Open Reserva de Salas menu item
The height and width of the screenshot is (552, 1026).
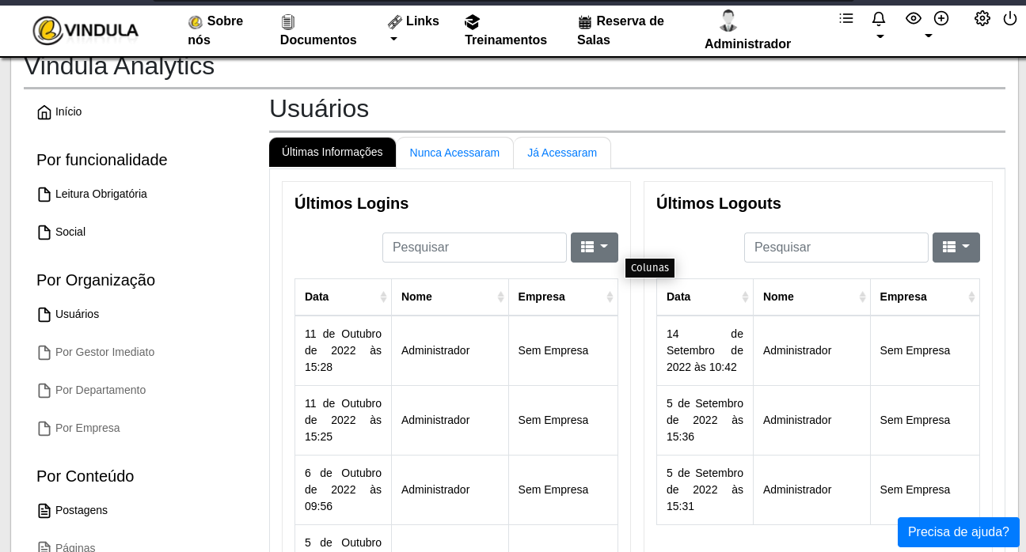tap(621, 30)
